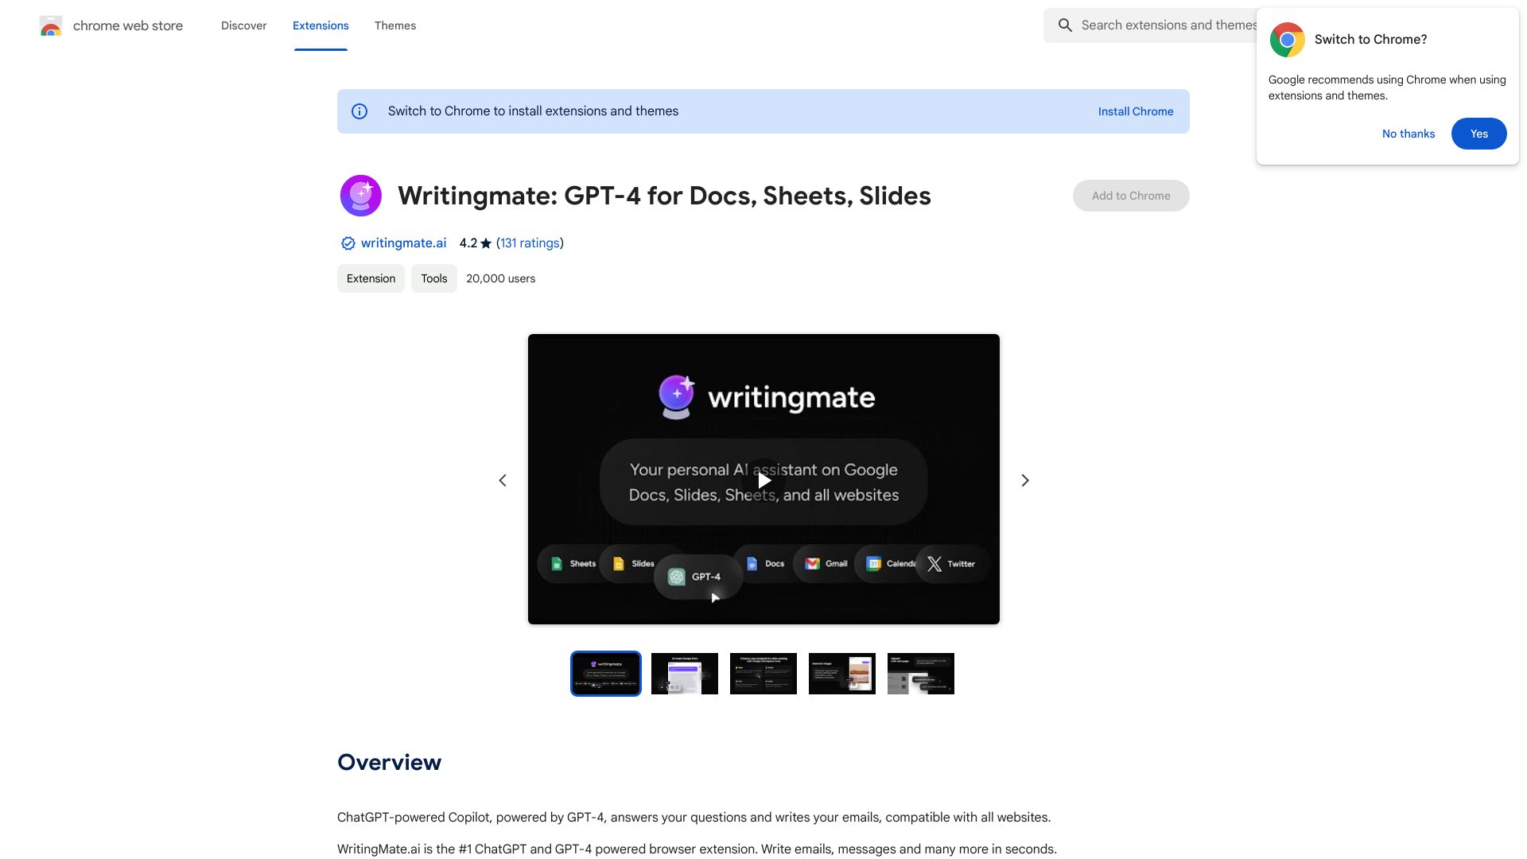The width and height of the screenshot is (1527, 859).
Task: Click the Writingmate extension icon
Action: coord(359,195)
